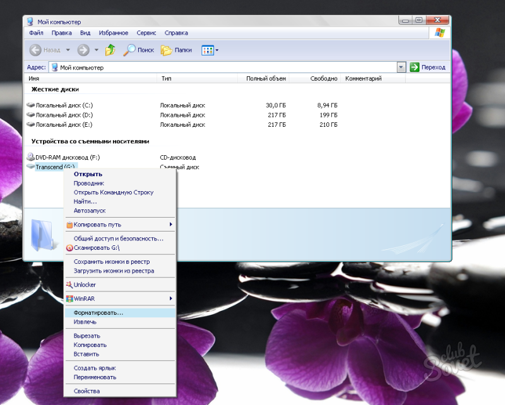The width and height of the screenshot is (505, 405).
Task: Select DVD-RAM drive (F:) icon
Action: pos(30,156)
